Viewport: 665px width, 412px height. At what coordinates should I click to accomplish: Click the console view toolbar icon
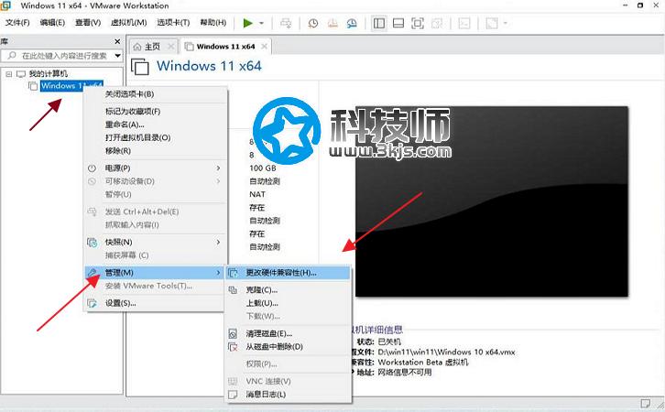click(464, 23)
